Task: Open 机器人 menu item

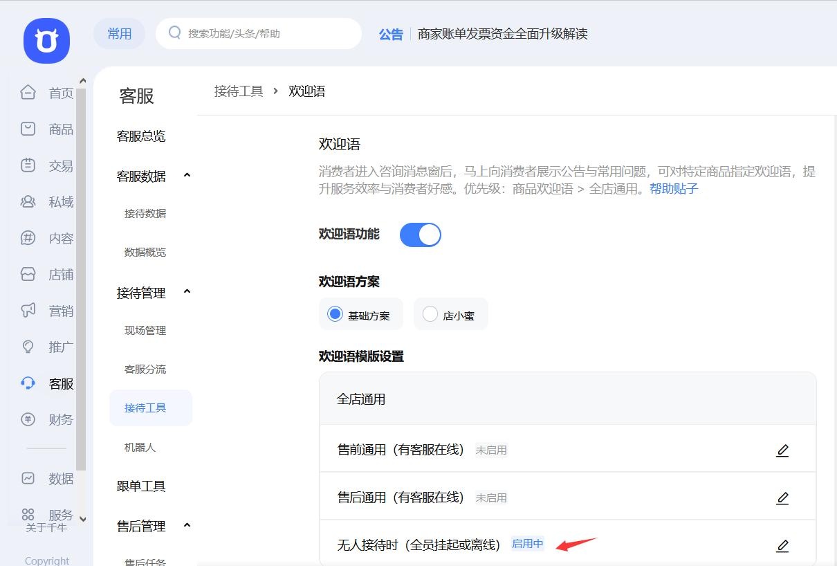Action: click(140, 448)
